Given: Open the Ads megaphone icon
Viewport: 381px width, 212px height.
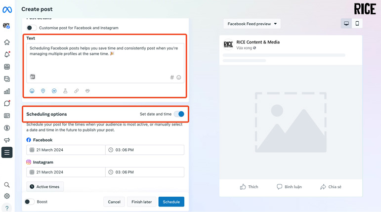Looking at the screenshot, I should click(7, 140).
